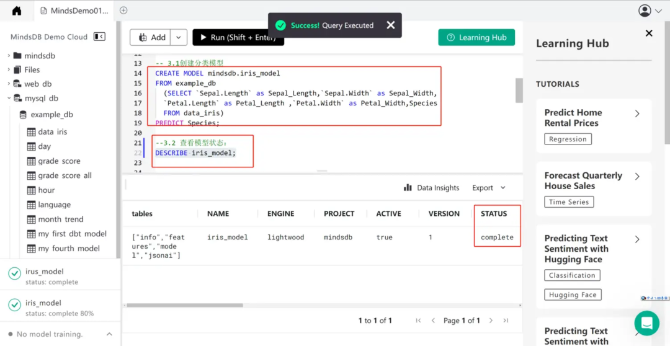Click the lightwood engine cell

pyautogui.click(x=285, y=237)
